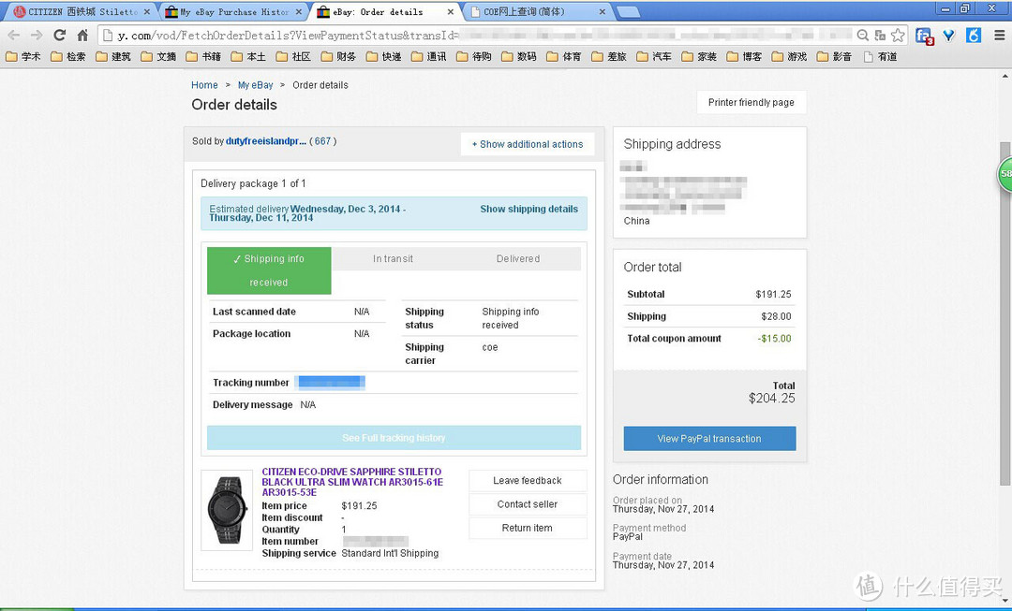Open the blue extension with red badge
Viewport: 1012px width, 611px height.
pyautogui.click(x=924, y=36)
